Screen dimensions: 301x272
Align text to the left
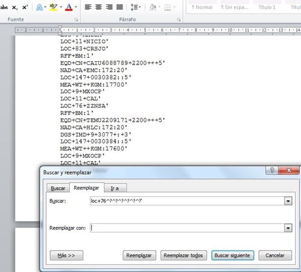[88, 8]
